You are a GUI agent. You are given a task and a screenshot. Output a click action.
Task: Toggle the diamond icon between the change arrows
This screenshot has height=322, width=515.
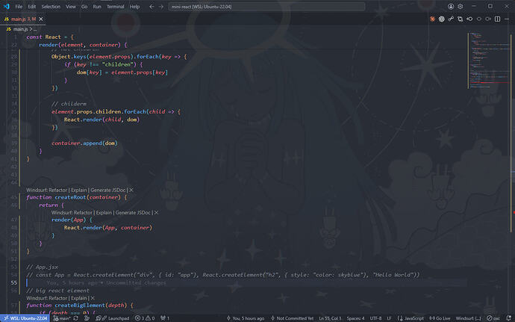tap(479, 19)
